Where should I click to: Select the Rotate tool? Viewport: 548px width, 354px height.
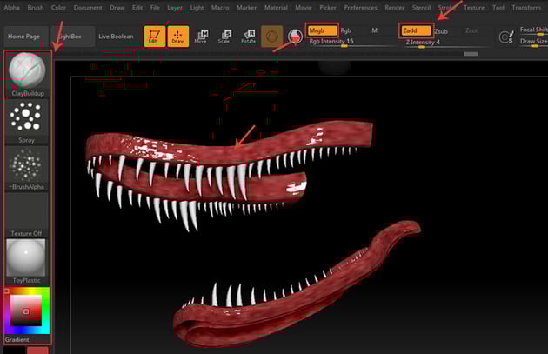[248, 37]
